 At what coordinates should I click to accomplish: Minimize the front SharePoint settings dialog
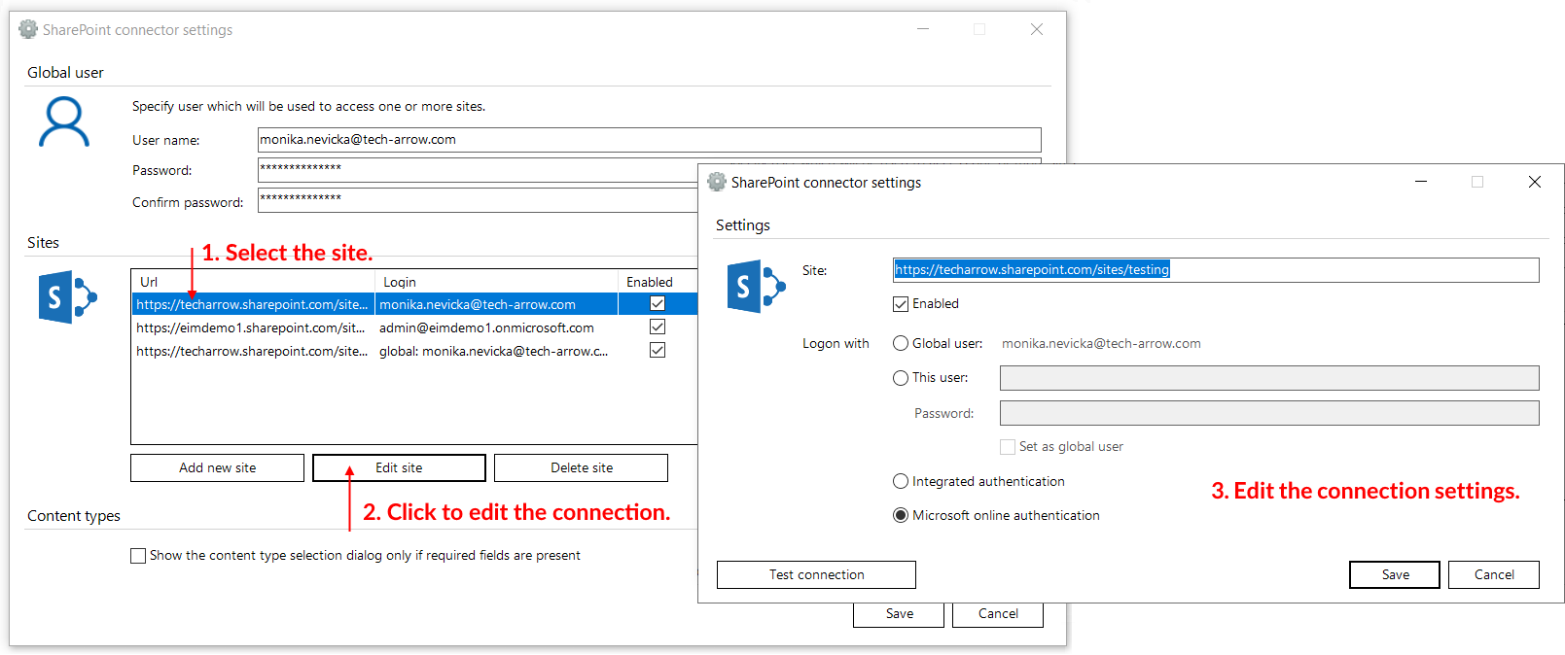tap(1421, 182)
